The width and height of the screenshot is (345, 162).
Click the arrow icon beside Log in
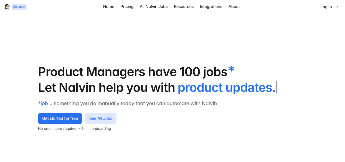coord(336,7)
